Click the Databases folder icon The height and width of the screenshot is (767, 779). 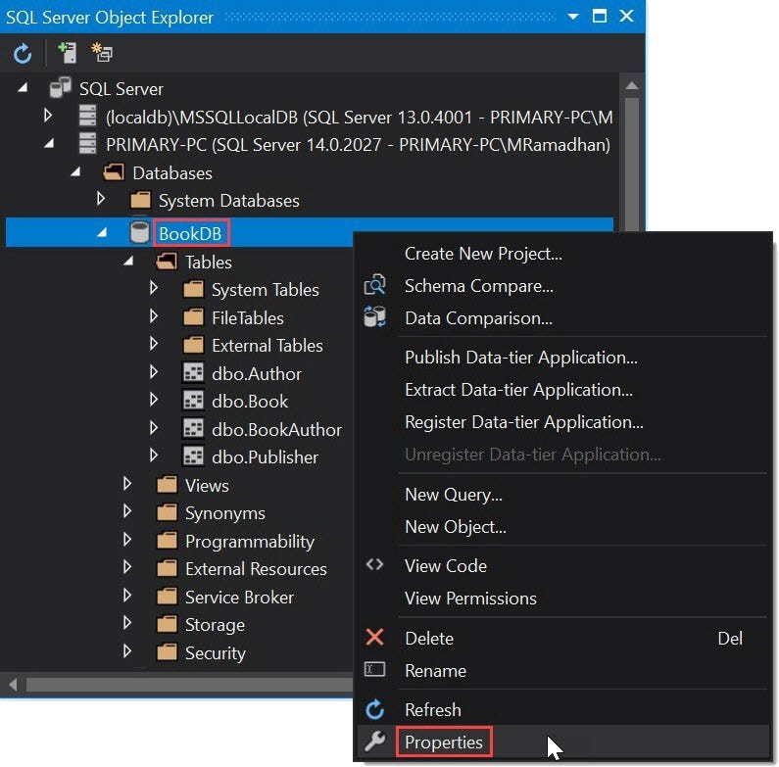point(114,172)
